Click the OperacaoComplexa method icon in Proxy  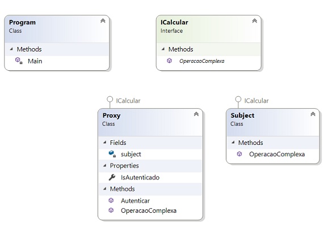pyautogui.click(x=111, y=210)
